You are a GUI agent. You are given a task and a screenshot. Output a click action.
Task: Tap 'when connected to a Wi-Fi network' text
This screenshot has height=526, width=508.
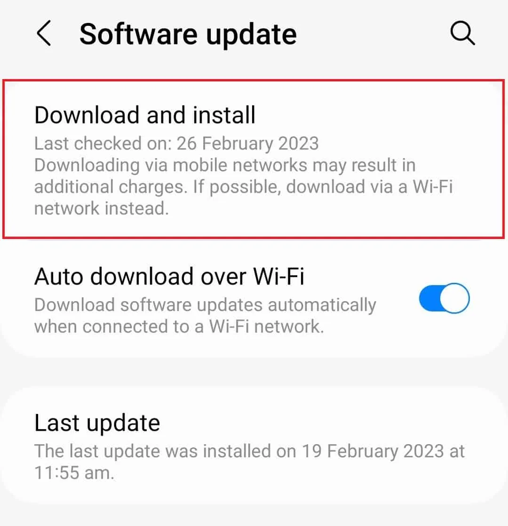[179, 327]
